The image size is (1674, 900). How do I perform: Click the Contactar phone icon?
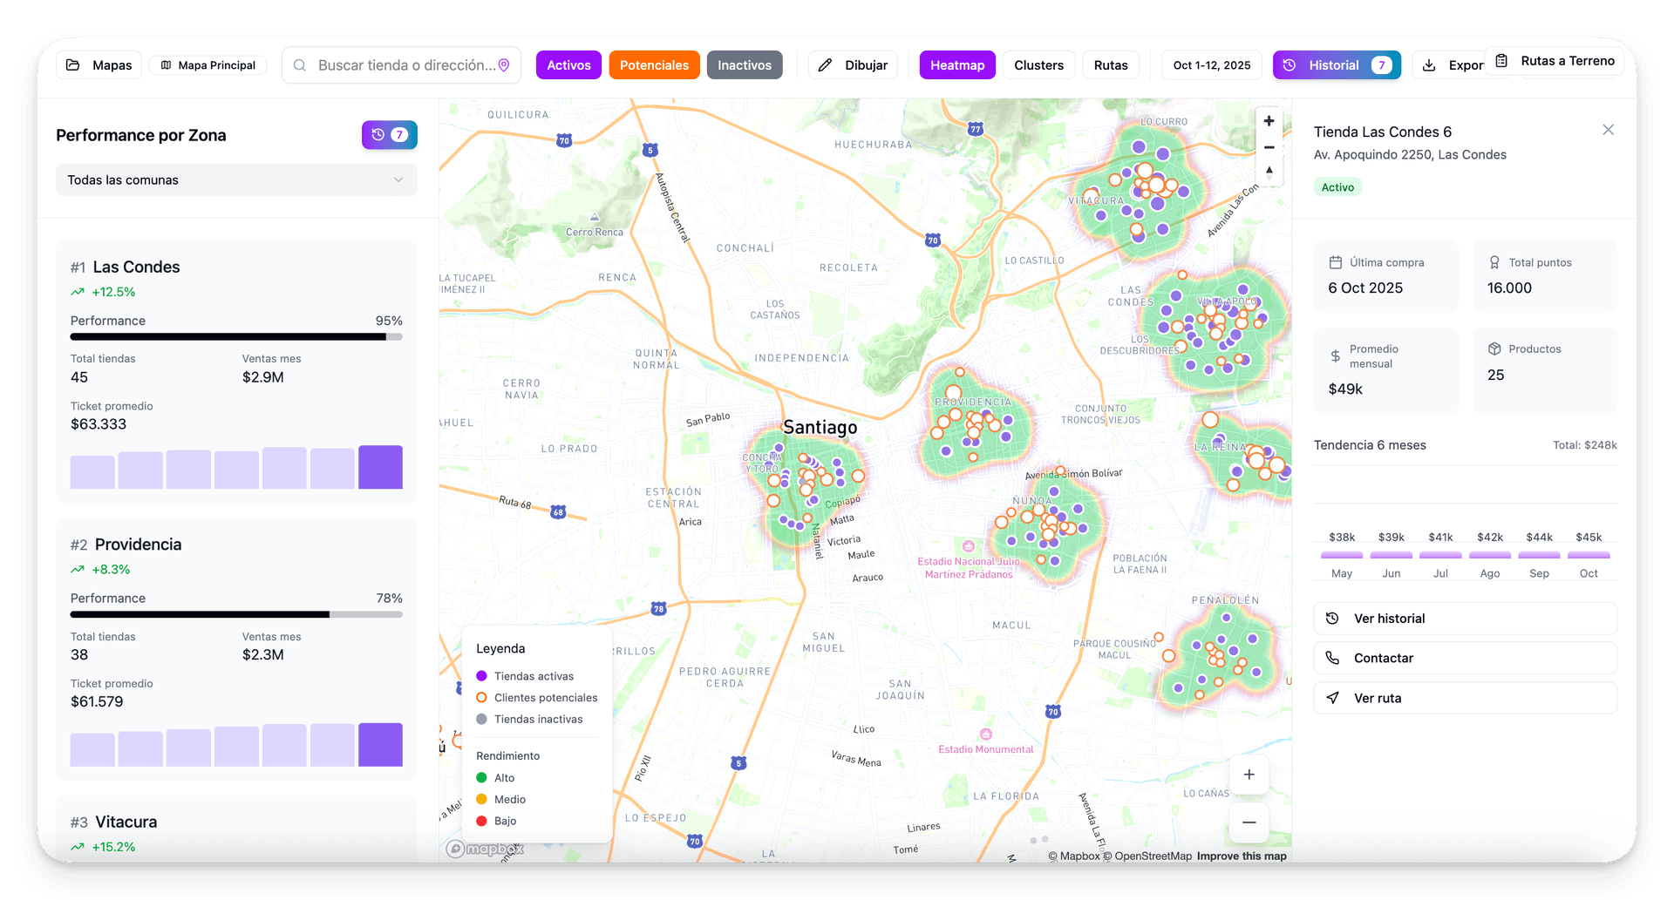(1332, 658)
